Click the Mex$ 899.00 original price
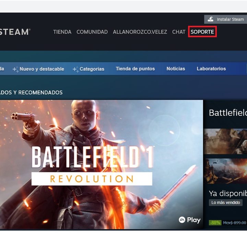 235,223
